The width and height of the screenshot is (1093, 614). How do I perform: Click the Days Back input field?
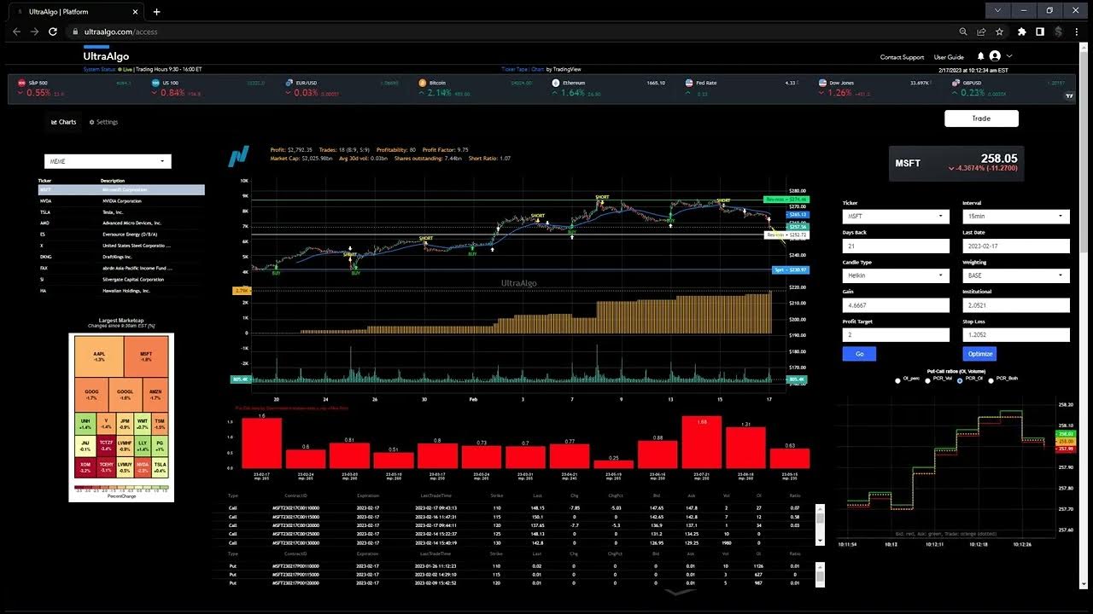coord(896,246)
